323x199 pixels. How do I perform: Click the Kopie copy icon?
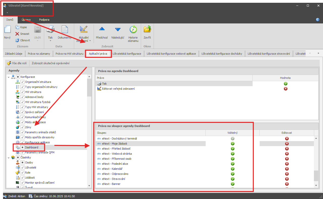17,27
